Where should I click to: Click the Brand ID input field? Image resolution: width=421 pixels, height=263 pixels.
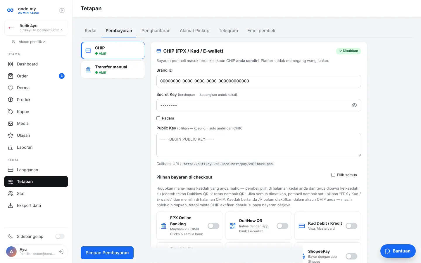(x=259, y=81)
